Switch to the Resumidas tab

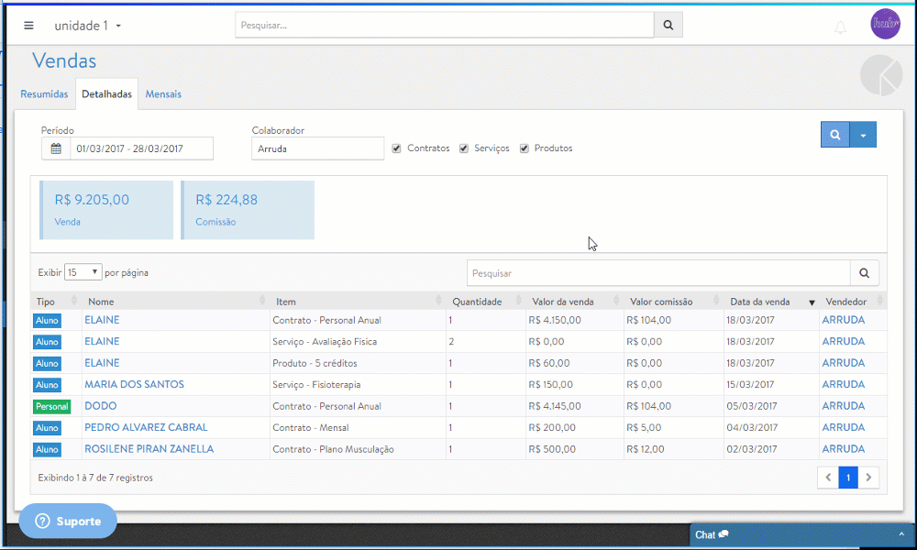[44, 93]
